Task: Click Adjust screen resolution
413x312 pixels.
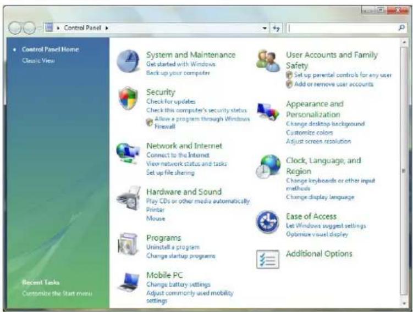Action: click(318, 141)
